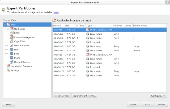The height and width of the screenshot is (109, 170).
Task: Click the partition icon for /dev/sdb1
Action: [88, 59]
